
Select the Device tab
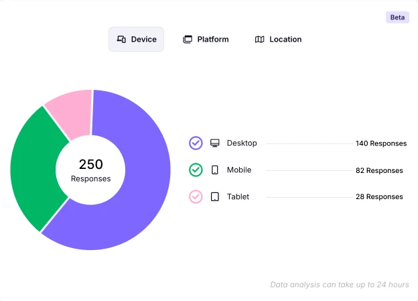(137, 40)
